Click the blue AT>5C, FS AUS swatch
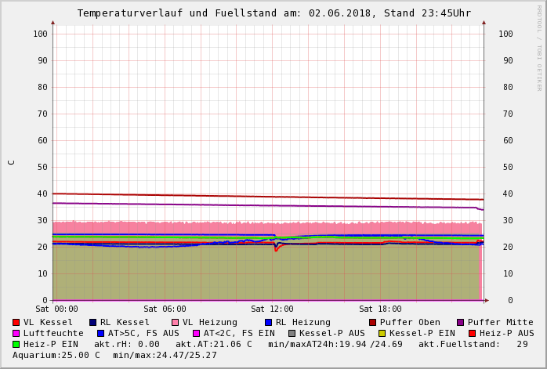The width and height of the screenshot is (547, 369). 101,334
